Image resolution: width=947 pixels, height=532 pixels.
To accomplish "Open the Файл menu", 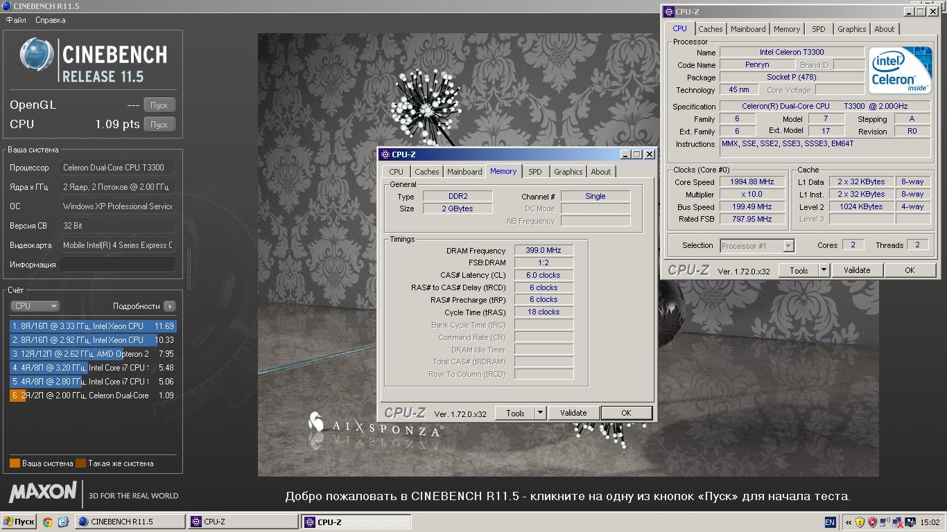I will 16,20.
